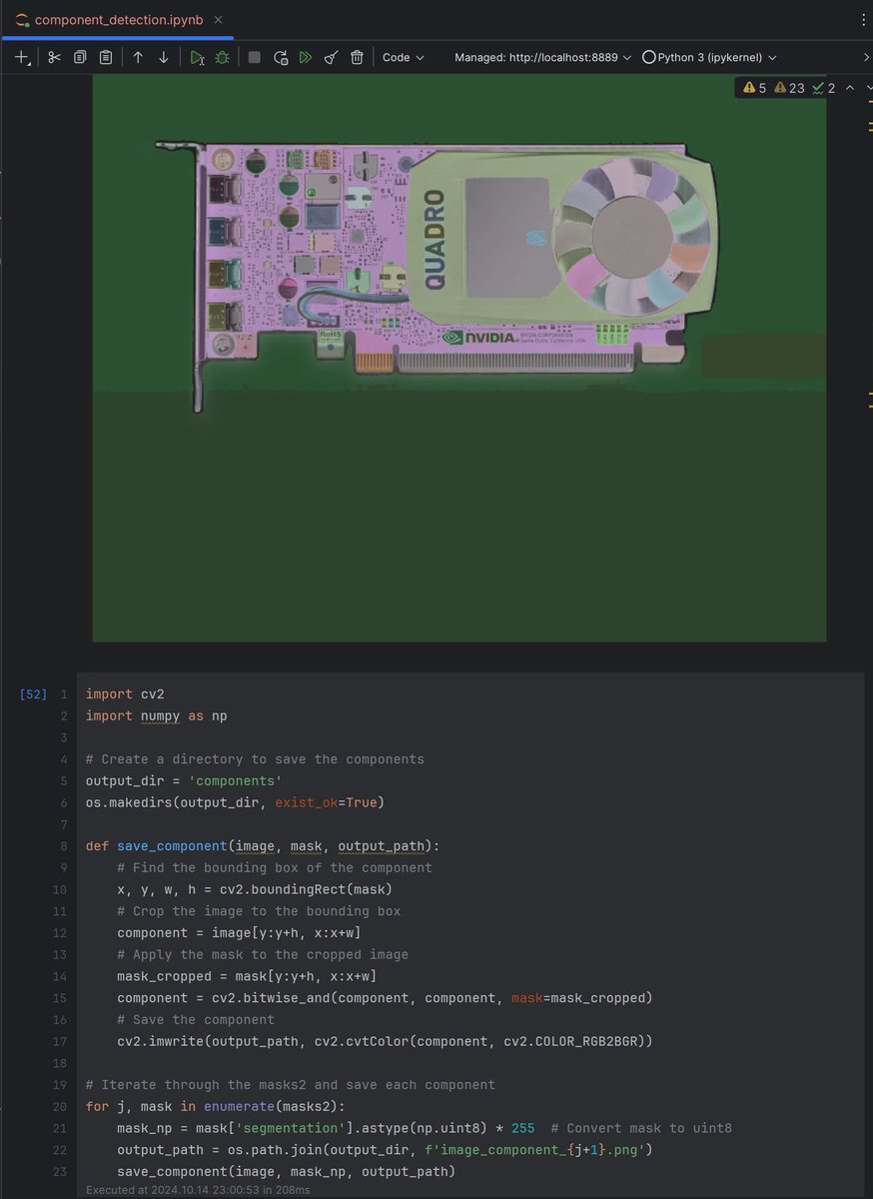
Task: Click the segmented graphics card output image
Action: coord(458,359)
